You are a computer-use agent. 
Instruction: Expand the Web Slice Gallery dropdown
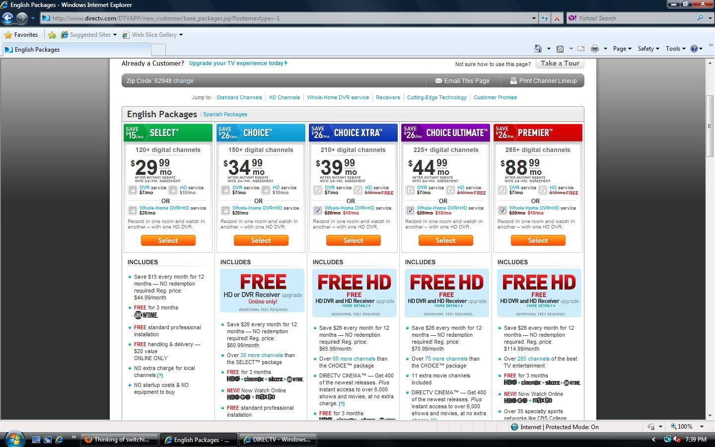[181, 35]
